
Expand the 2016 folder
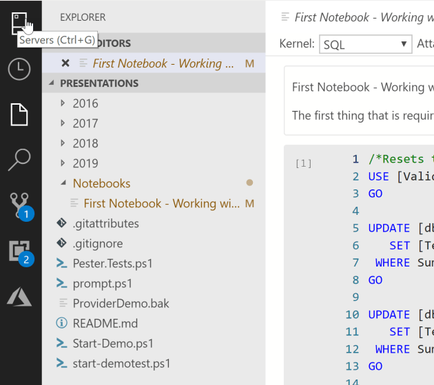point(85,103)
